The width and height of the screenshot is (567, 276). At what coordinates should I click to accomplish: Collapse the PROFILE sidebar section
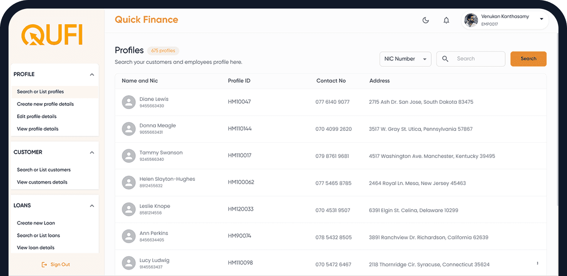point(92,75)
